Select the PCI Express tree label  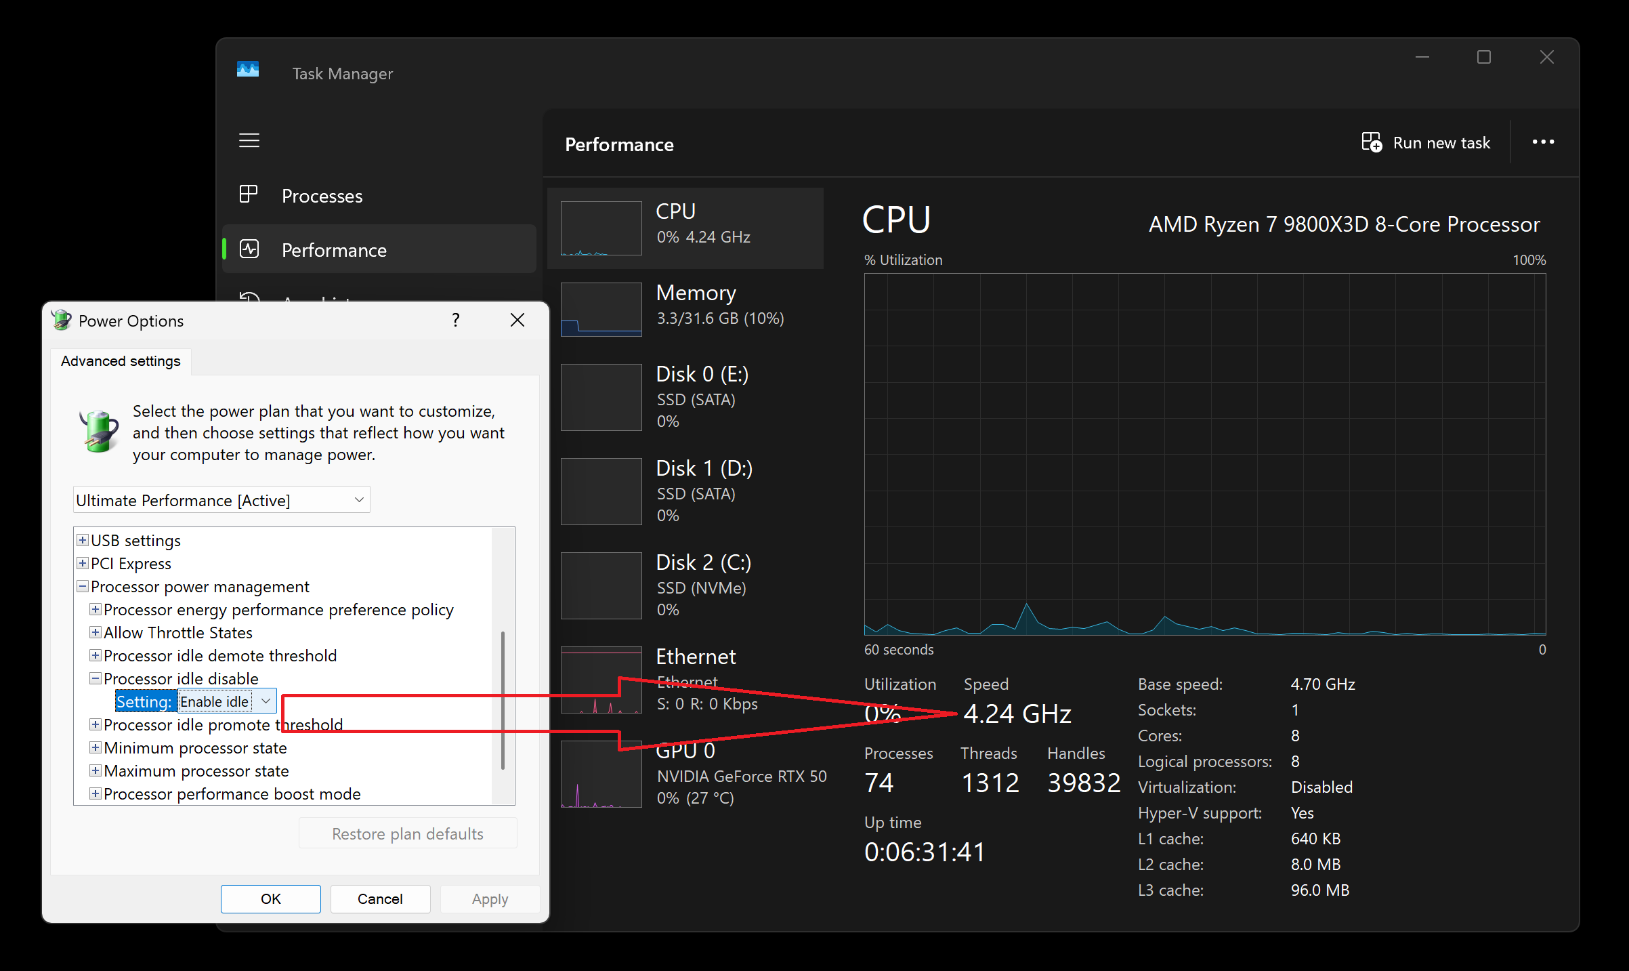[x=131, y=563]
